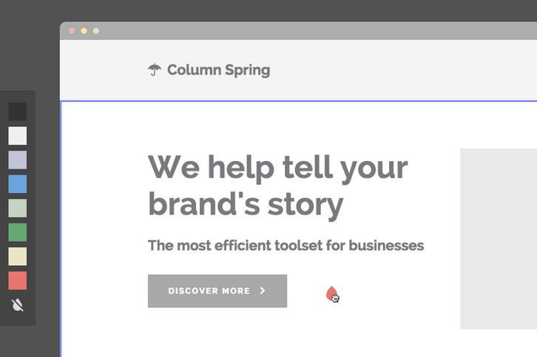Image resolution: width=537 pixels, height=357 pixels.
Task: Click the yellow minimize window dot
Action: point(84,31)
